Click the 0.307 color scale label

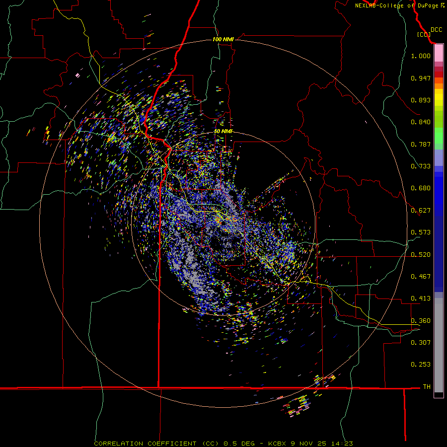click(x=421, y=342)
